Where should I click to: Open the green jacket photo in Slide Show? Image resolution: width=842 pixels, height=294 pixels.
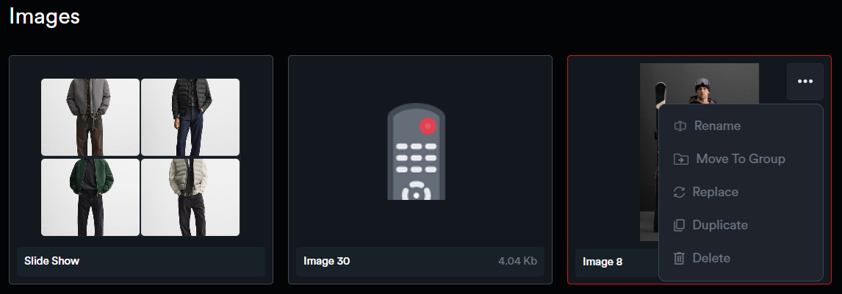pos(90,197)
